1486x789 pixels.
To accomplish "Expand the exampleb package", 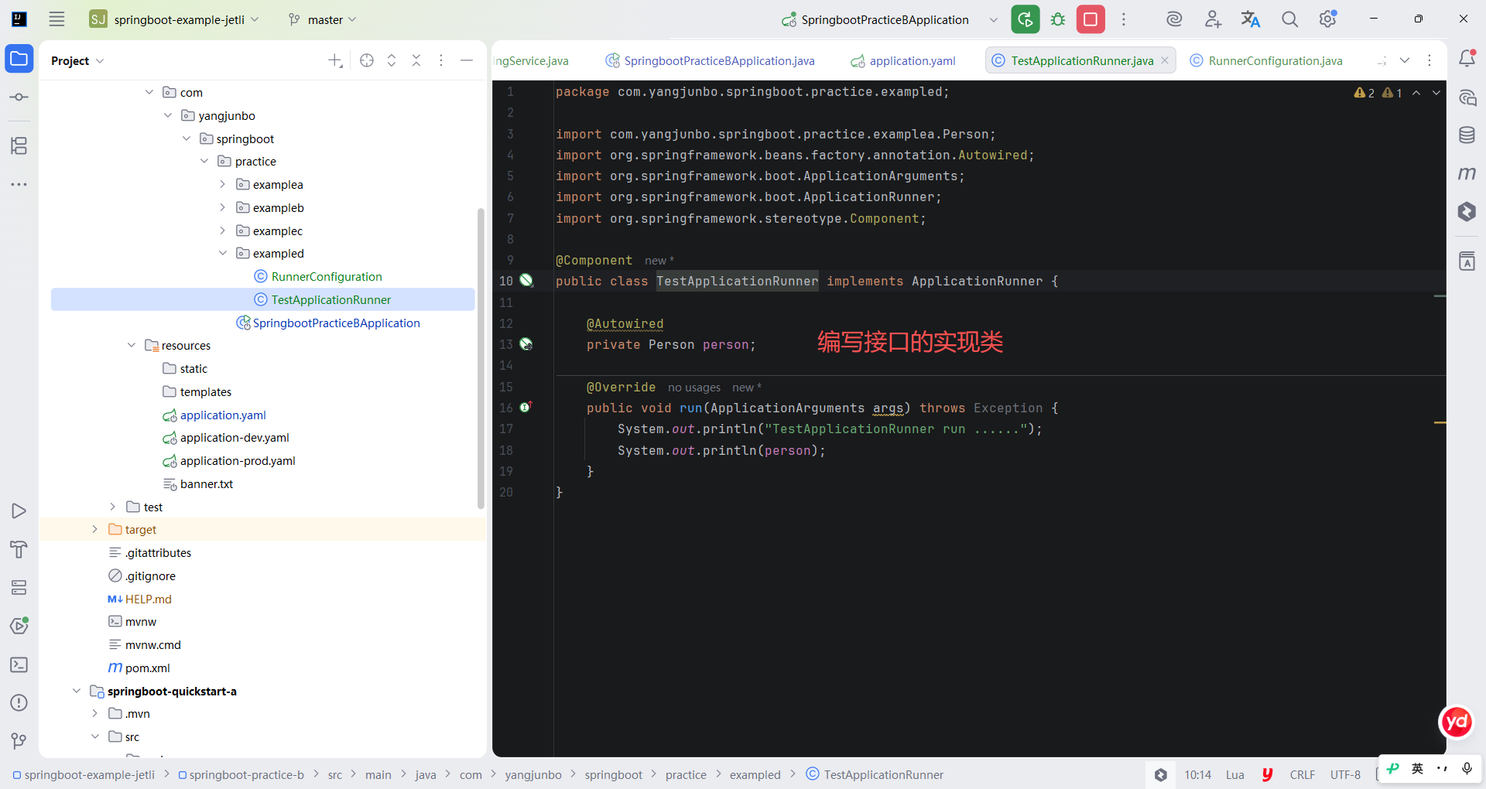I will pyautogui.click(x=223, y=207).
